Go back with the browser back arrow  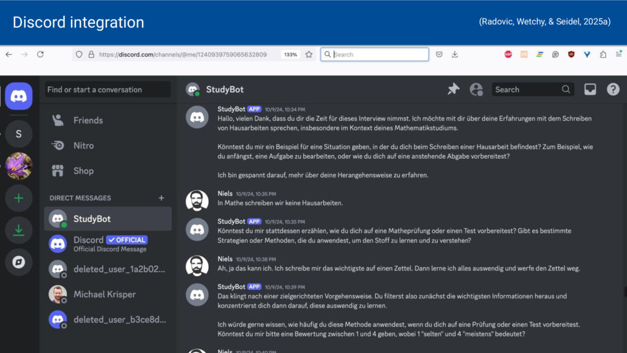(x=9, y=55)
